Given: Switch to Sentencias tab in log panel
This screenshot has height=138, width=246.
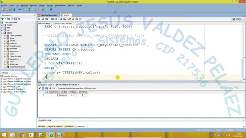Looking at the screenshot, I should click(69, 127).
